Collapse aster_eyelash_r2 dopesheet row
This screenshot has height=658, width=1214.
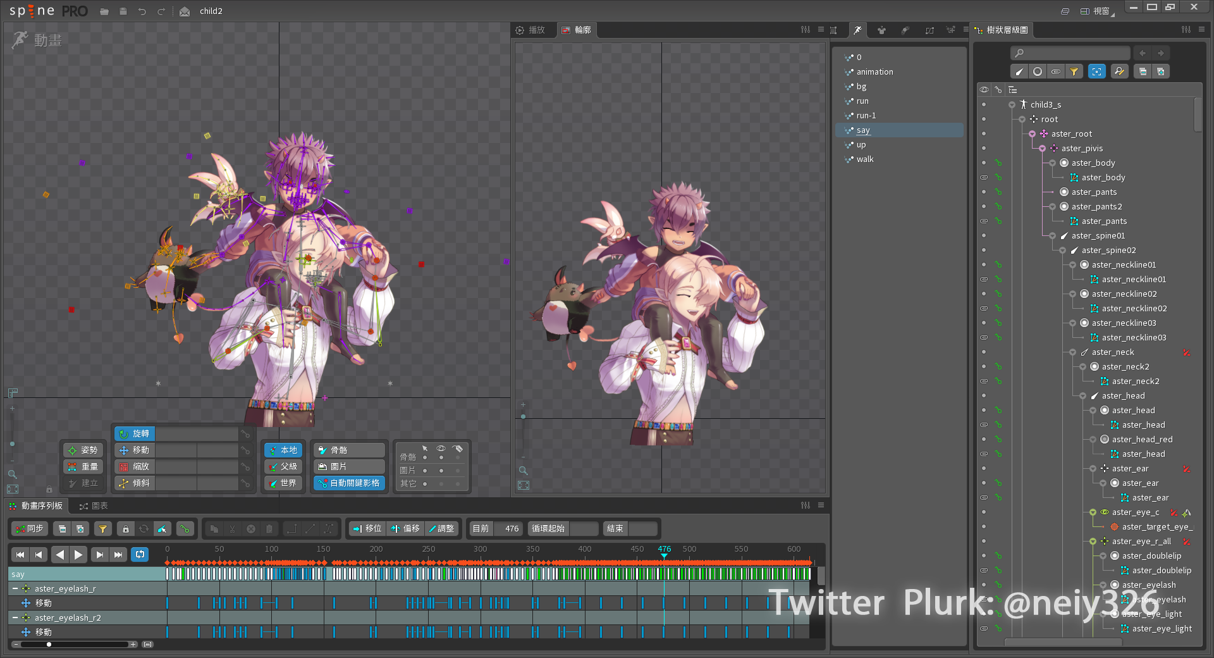pyautogui.click(x=15, y=618)
